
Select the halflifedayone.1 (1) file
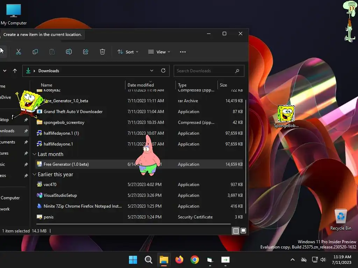coord(139,133)
